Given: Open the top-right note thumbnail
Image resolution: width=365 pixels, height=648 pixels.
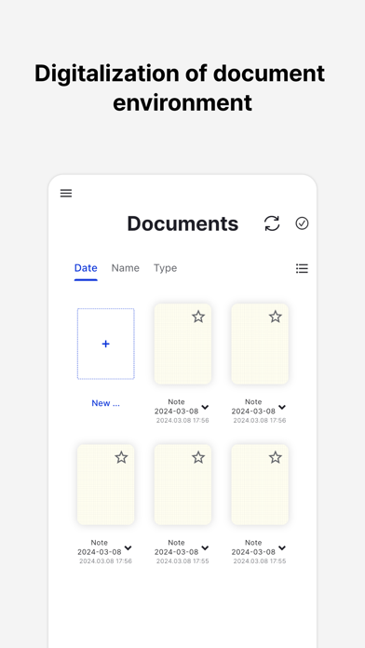Looking at the screenshot, I should [260, 344].
